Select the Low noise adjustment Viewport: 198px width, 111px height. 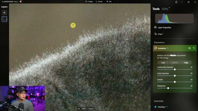pyautogui.click(x=163, y=63)
